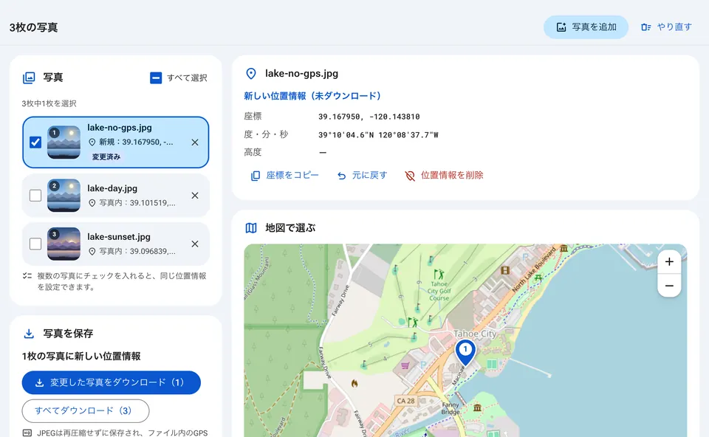Click 変更した写真をダウンロード (1) button
This screenshot has width=709, height=437.
pos(112,382)
